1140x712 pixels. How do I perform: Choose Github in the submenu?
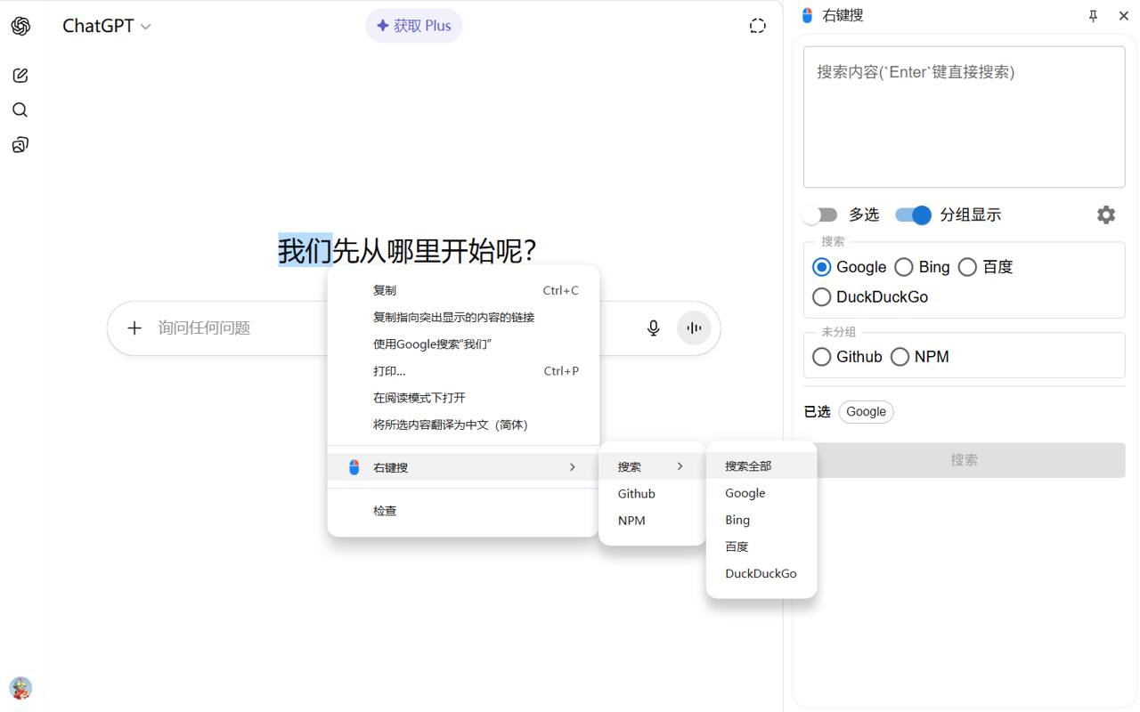653,493
